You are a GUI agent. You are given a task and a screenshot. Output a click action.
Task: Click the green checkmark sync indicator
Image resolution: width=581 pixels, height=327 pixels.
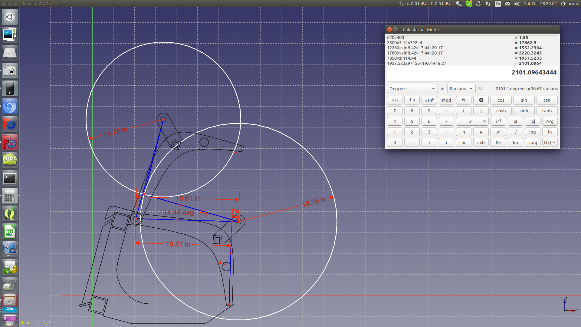coord(469,4)
